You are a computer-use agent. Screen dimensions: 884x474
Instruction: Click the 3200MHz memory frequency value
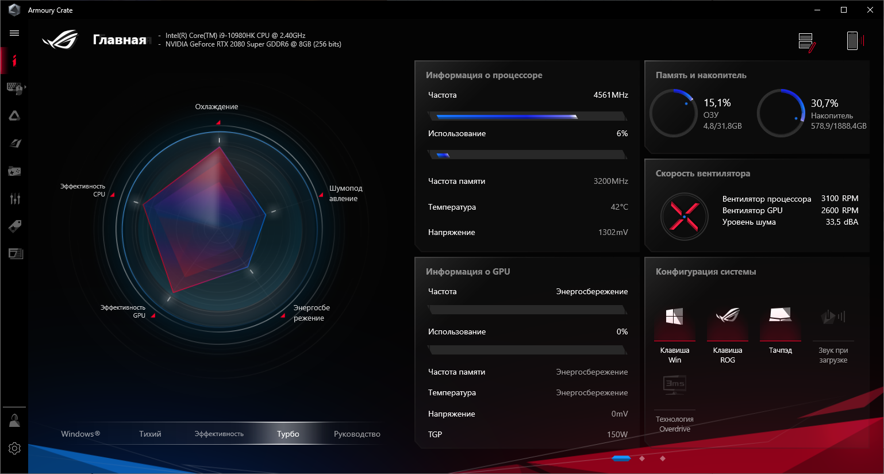click(x=610, y=181)
